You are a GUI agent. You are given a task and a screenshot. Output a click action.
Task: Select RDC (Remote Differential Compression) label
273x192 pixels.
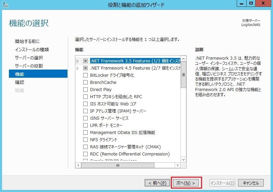(x=130, y=154)
